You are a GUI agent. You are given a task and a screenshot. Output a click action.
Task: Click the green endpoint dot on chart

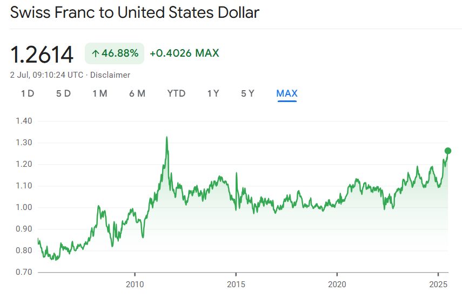tap(448, 151)
